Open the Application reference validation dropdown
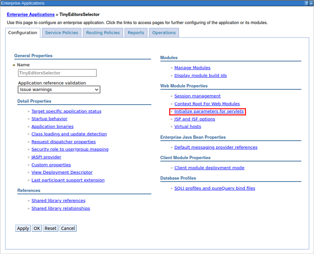 (x=59, y=89)
